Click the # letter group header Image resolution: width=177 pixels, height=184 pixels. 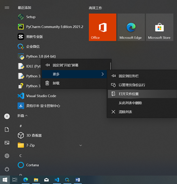click(x=21, y=126)
